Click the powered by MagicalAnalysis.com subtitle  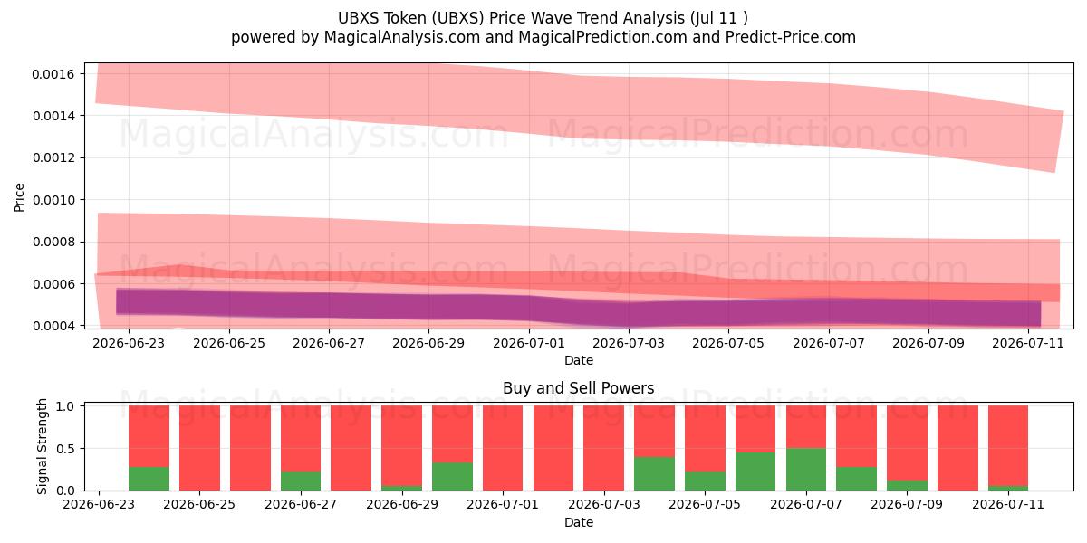click(543, 37)
